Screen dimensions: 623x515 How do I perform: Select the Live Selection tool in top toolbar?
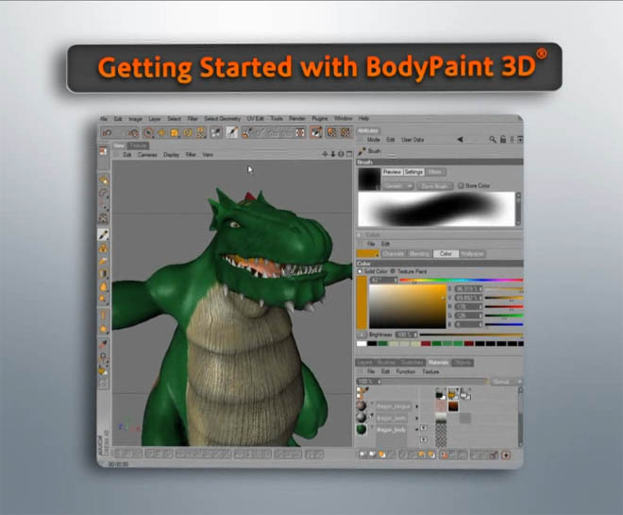(148, 133)
